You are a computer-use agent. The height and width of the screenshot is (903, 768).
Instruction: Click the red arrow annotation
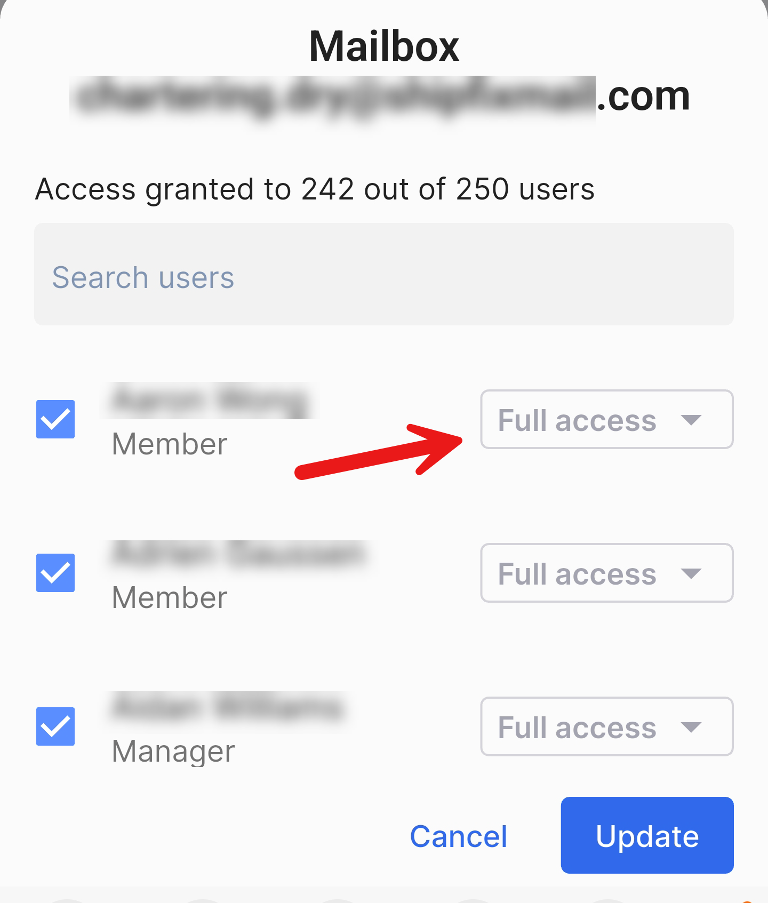(x=379, y=451)
